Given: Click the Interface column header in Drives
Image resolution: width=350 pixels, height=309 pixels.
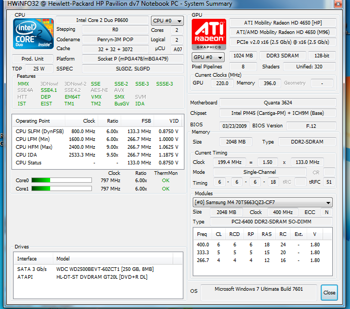Looking at the screenshot, I should tap(33, 258).
